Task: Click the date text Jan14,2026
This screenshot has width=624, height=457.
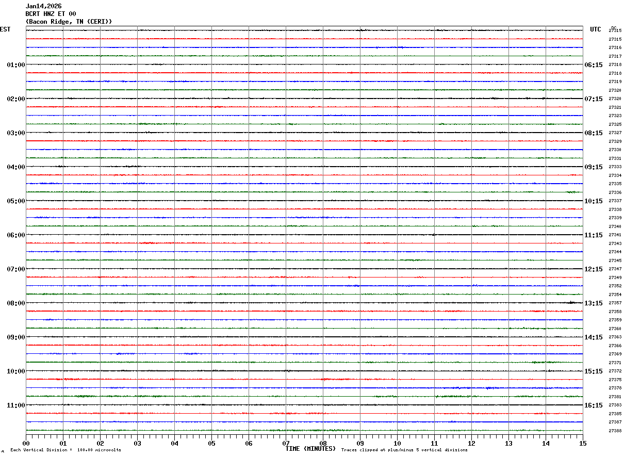Action: tap(44, 6)
